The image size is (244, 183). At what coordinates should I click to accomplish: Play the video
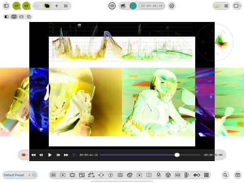pos(50,155)
